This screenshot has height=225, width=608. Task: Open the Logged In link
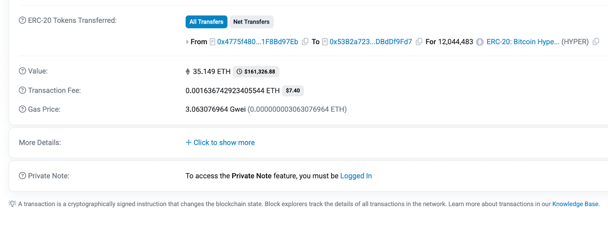tap(356, 176)
